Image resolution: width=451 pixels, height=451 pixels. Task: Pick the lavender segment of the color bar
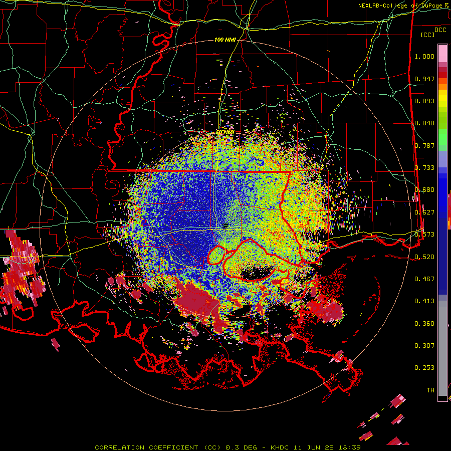point(442,159)
